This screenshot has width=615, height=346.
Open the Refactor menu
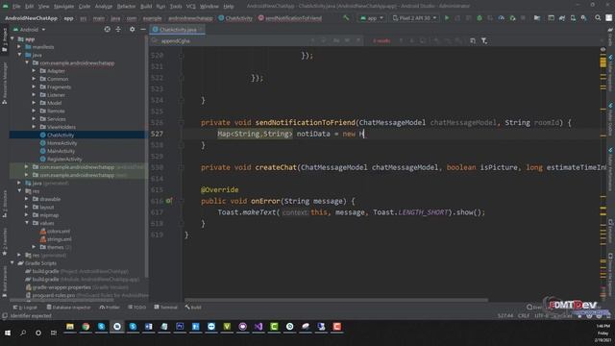126,7
